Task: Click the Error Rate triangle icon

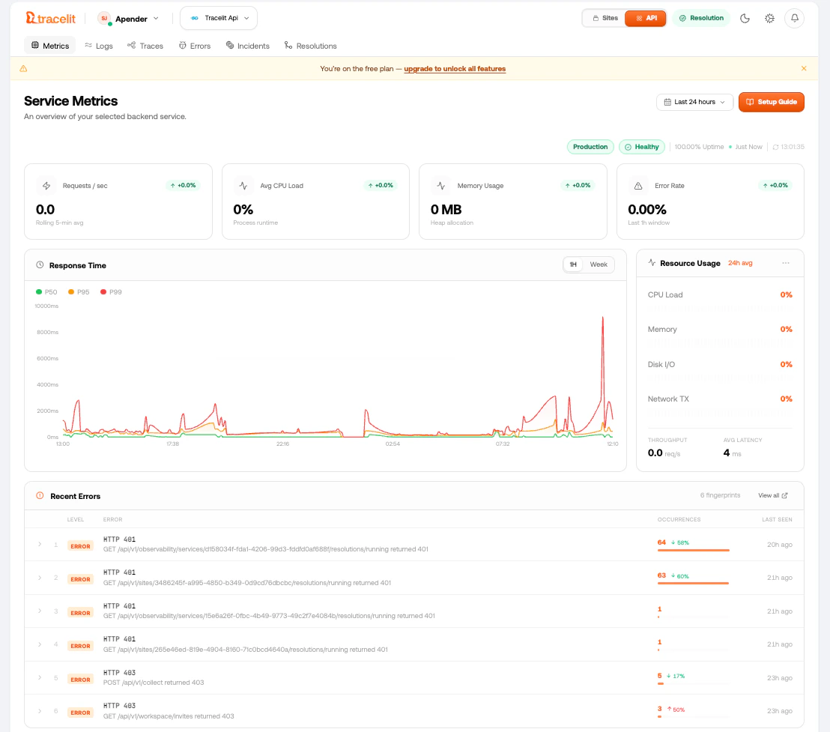Action: [638, 186]
